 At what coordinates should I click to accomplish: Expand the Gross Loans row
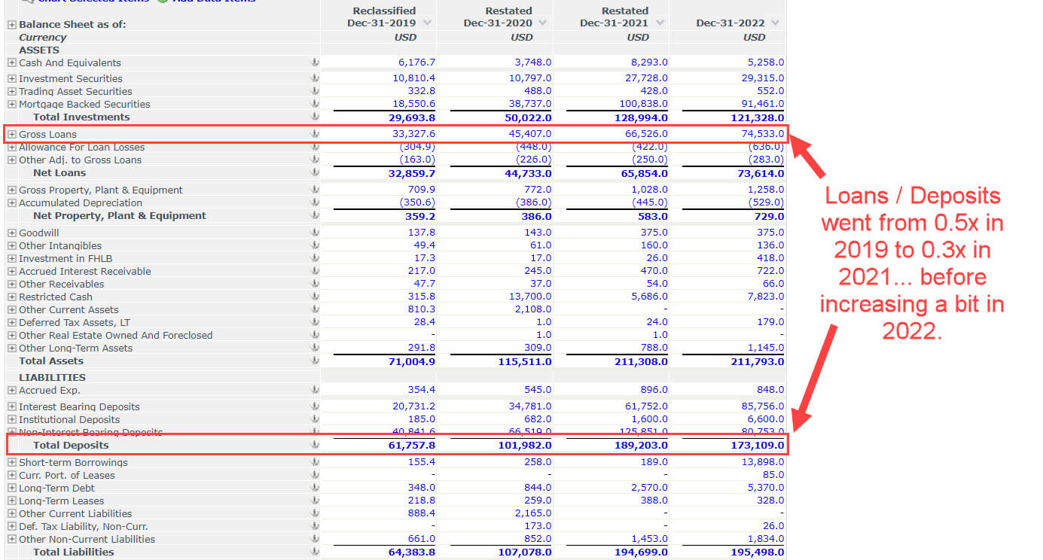tap(12, 134)
